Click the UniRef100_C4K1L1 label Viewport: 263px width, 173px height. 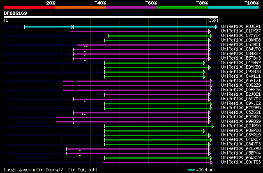[x=241, y=76]
